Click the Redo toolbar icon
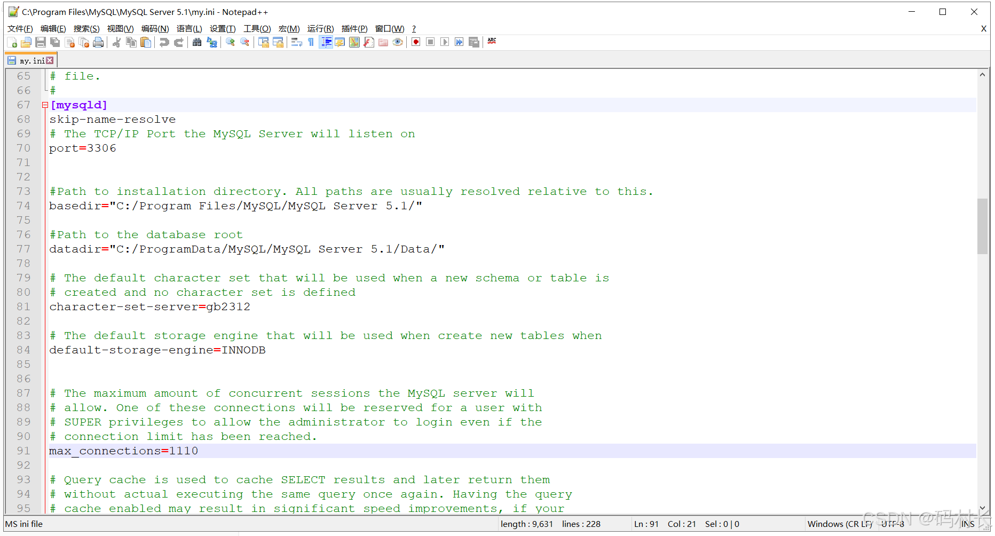Screen dimensions: 995x536 178,42
